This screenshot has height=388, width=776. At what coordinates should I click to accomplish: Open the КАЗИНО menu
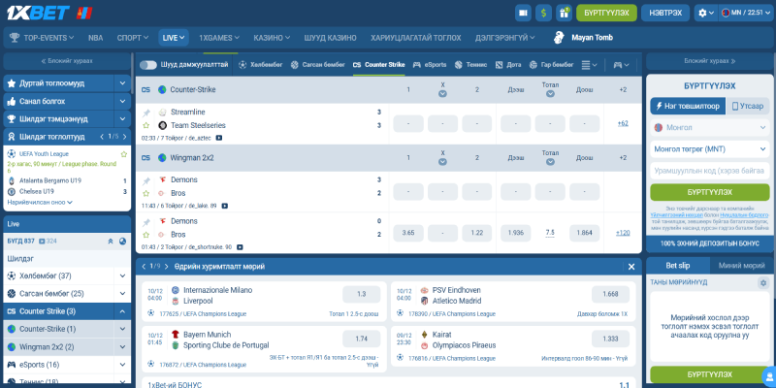click(x=272, y=38)
